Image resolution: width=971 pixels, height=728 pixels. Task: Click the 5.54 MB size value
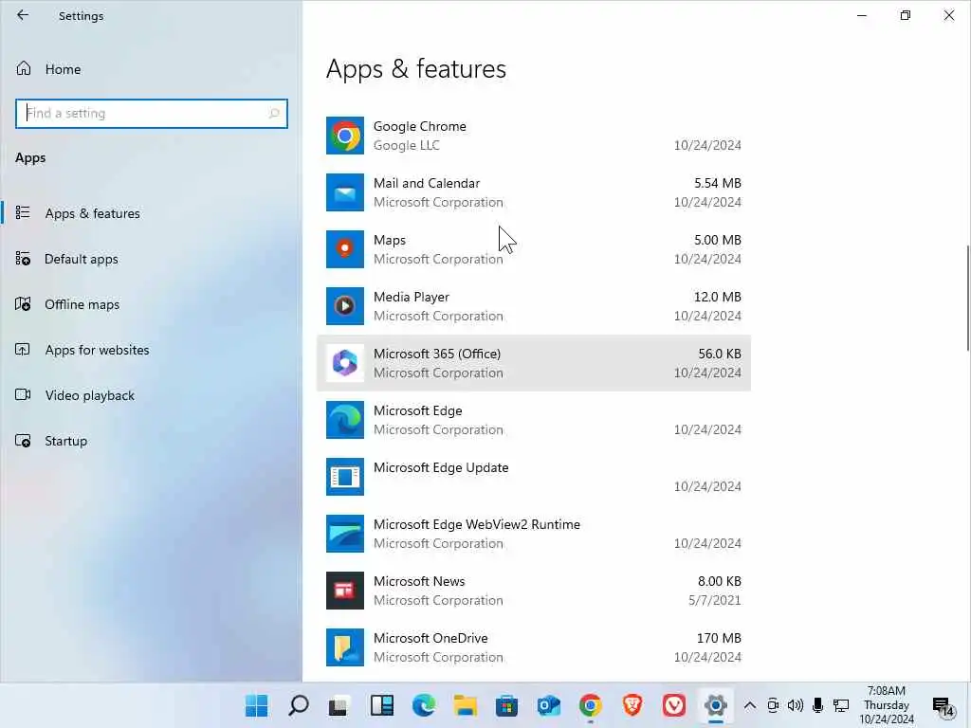pos(717,183)
